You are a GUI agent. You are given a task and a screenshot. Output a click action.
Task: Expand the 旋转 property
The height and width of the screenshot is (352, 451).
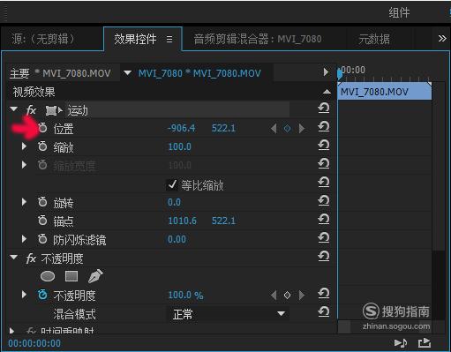point(24,202)
